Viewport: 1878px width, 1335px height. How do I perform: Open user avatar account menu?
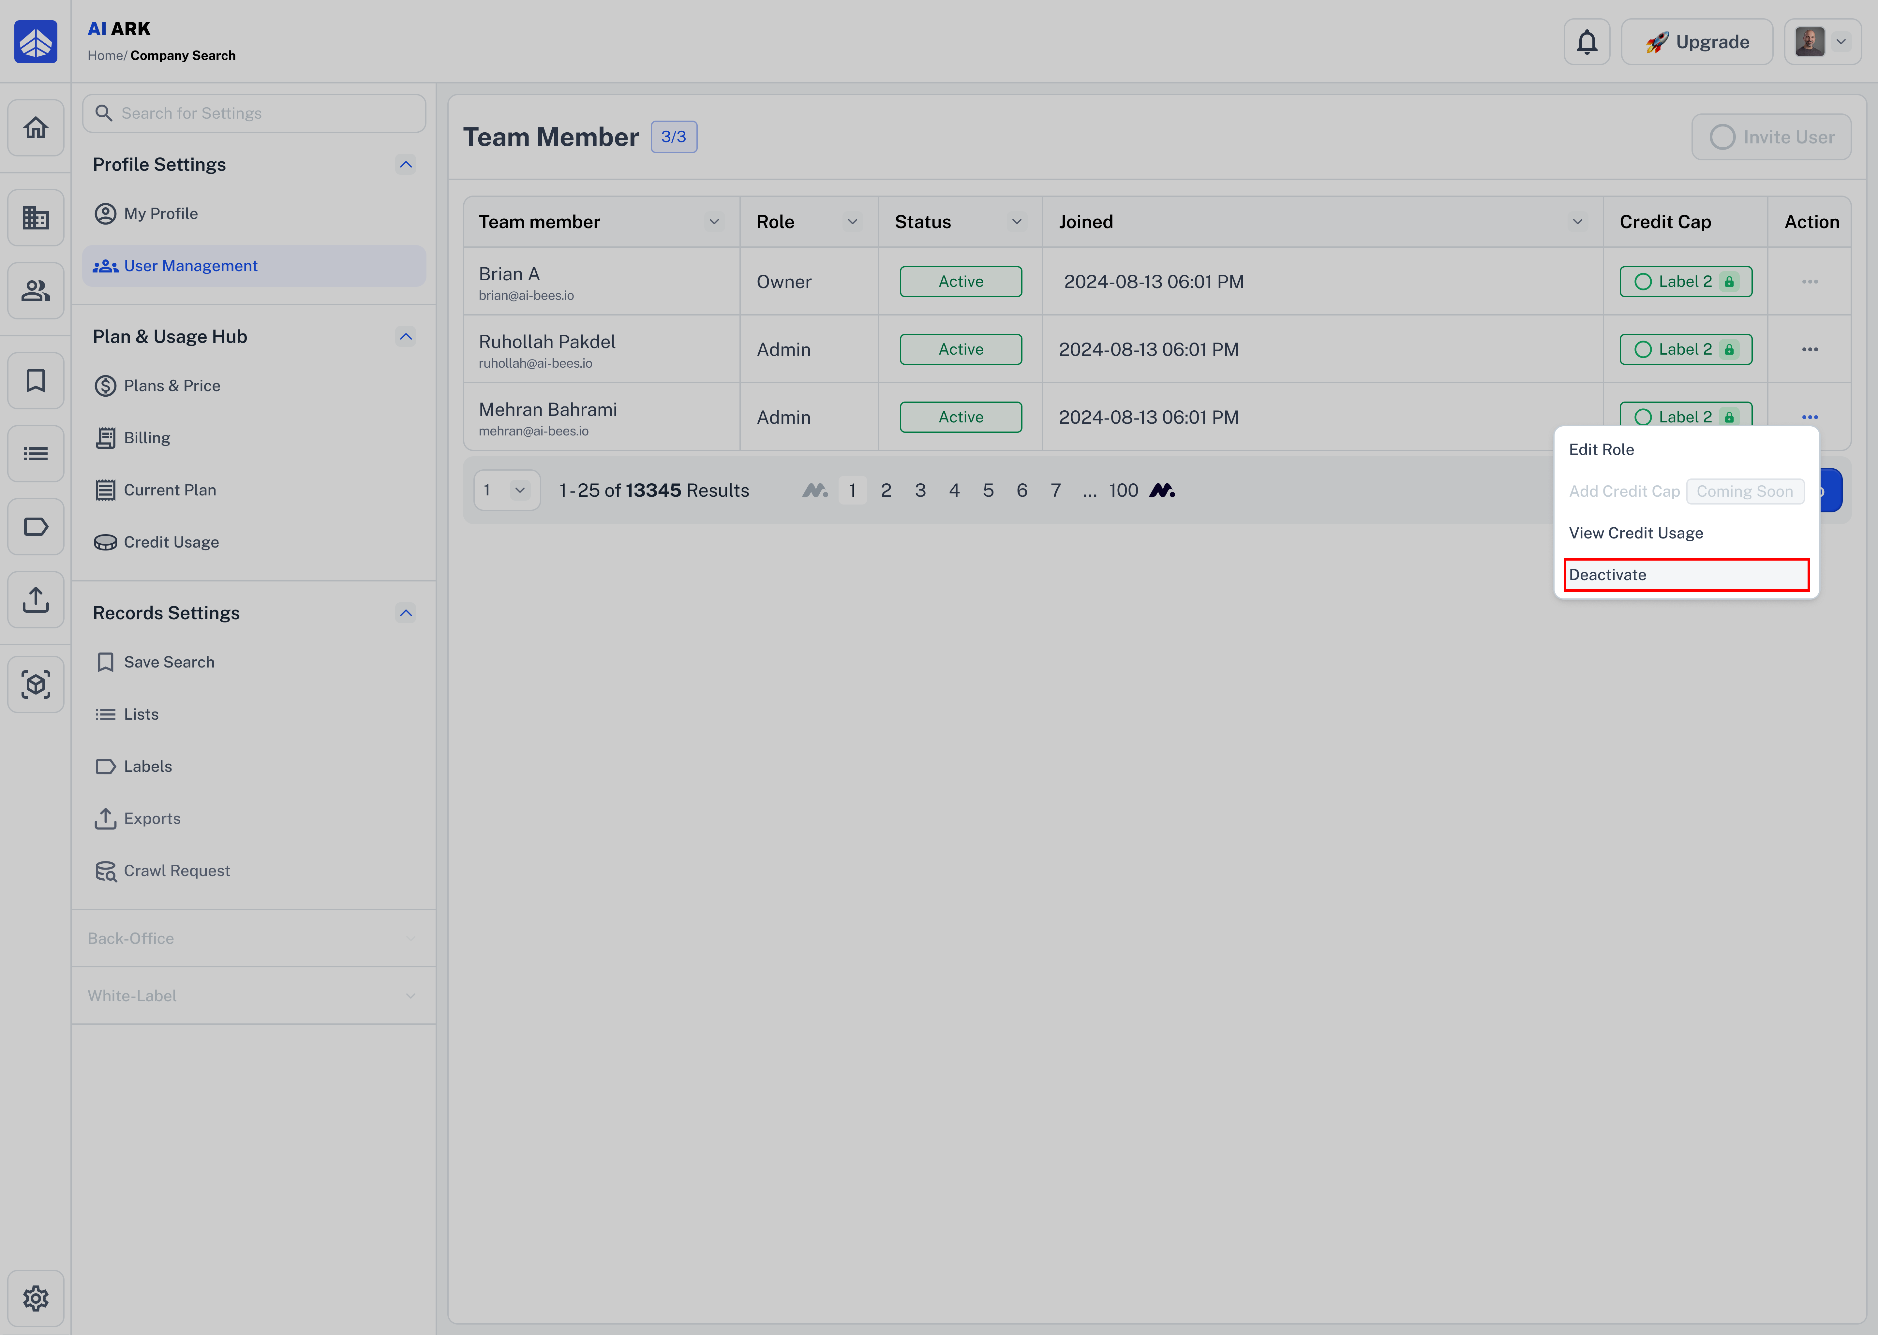coord(1823,42)
